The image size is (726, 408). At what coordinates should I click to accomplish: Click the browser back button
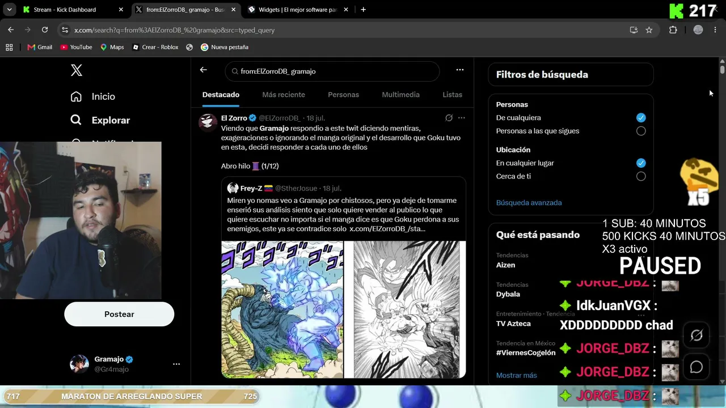[x=11, y=30]
